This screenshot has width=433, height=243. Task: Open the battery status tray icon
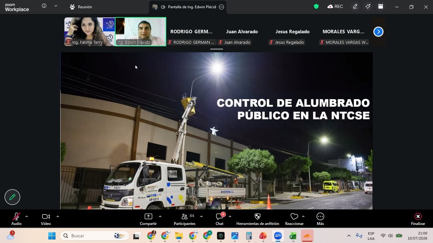399,236
